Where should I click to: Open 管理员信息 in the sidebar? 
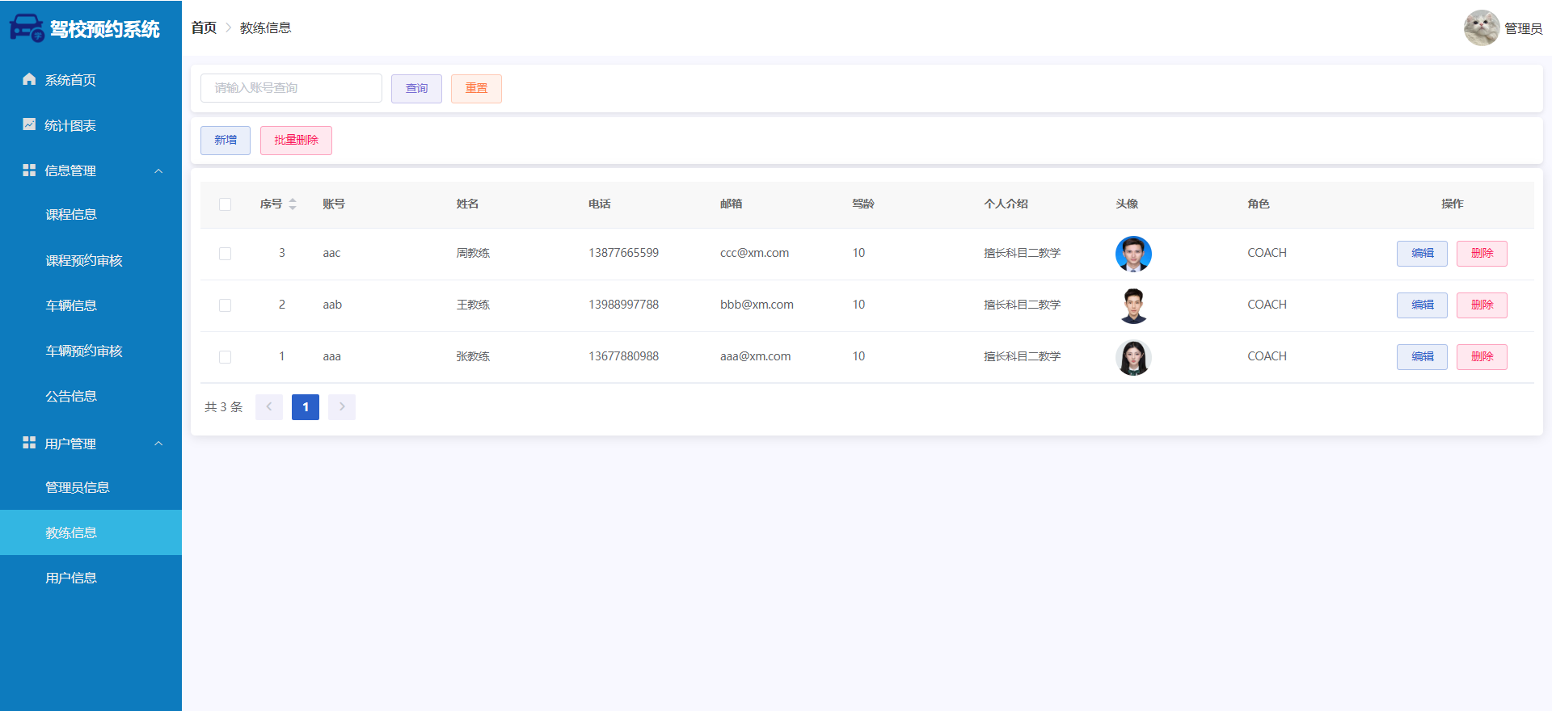[91, 487]
